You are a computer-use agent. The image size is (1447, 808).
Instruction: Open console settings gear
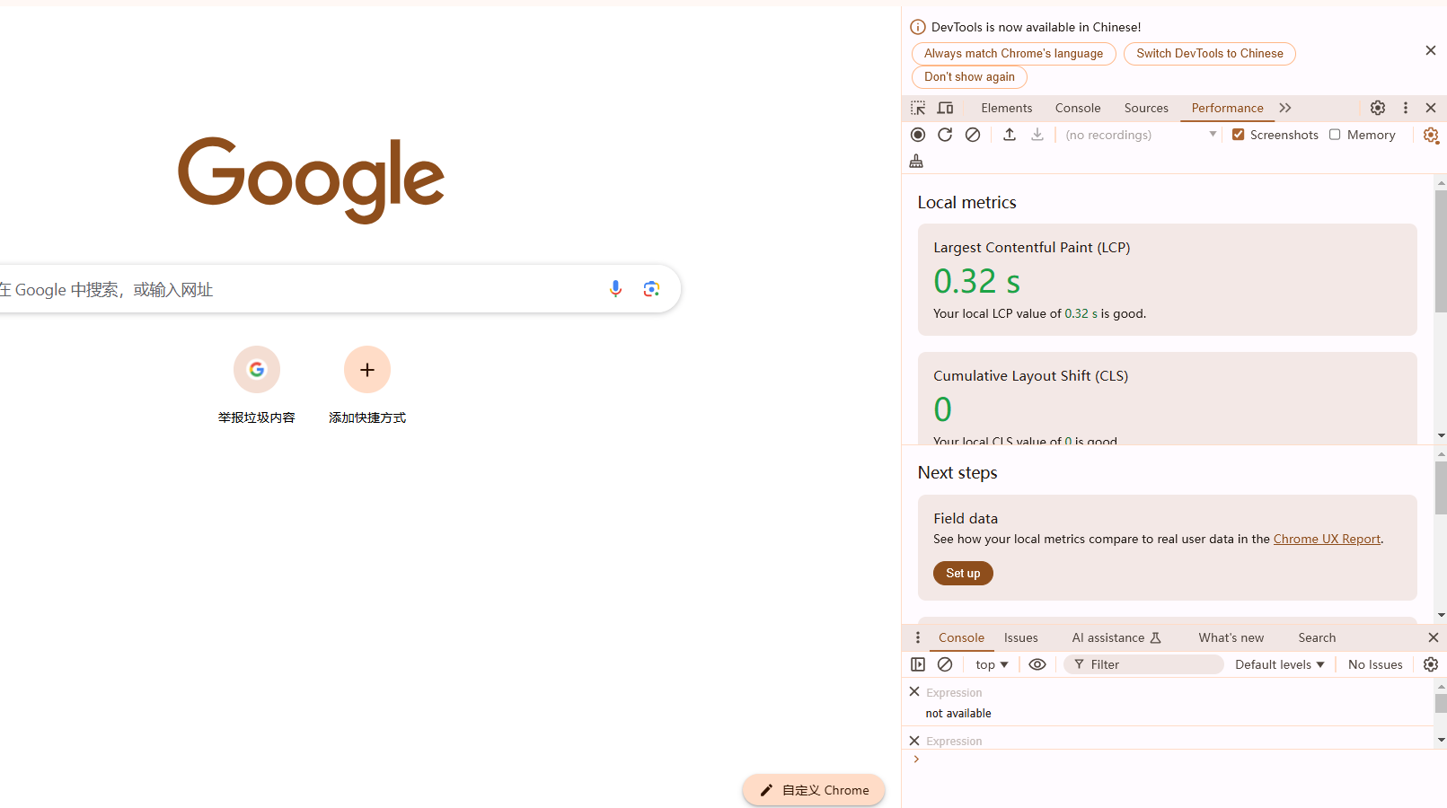pyautogui.click(x=1431, y=664)
